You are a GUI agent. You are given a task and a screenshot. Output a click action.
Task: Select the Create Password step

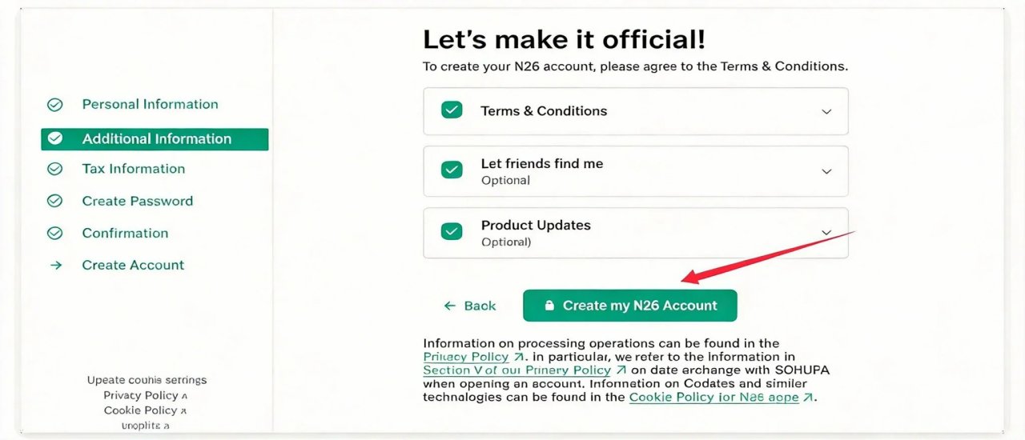tap(137, 201)
